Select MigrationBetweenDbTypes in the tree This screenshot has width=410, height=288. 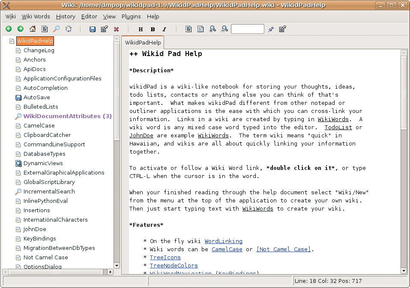(59, 248)
